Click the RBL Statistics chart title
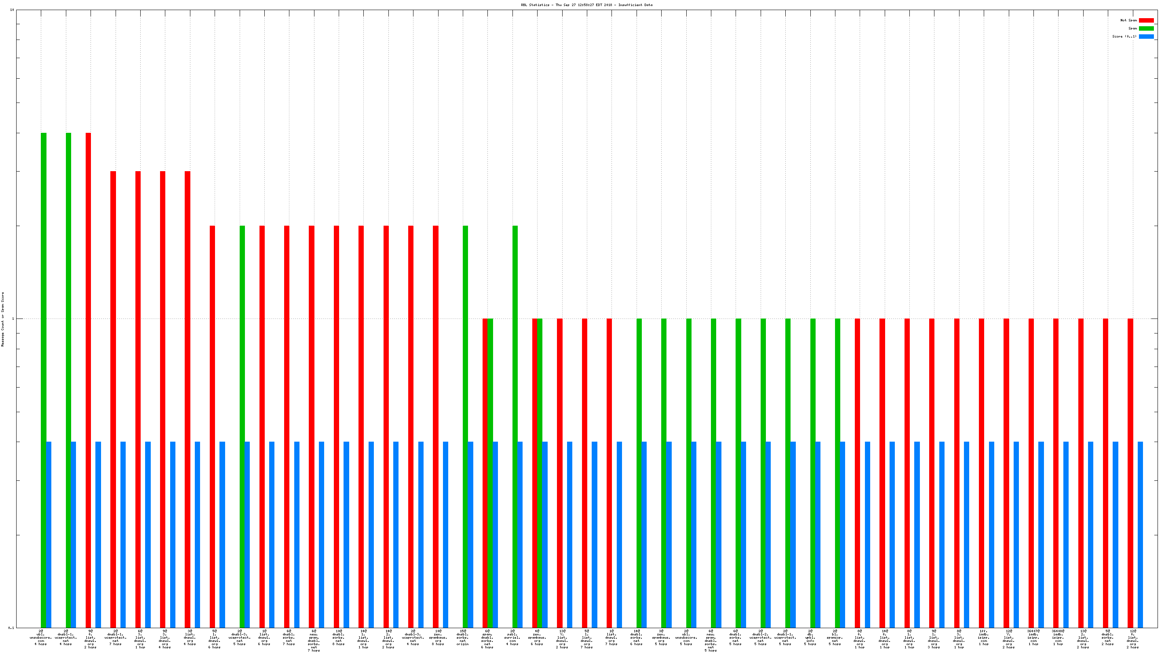This screenshot has width=1164, height=654. pos(586,5)
